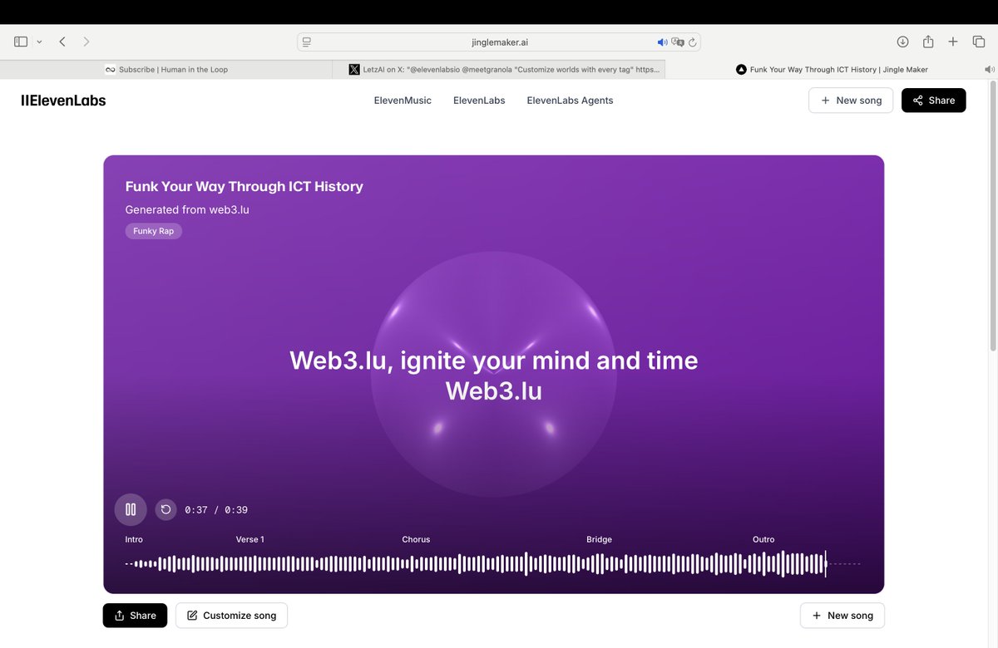Pause the song playback

click(x=131, y=510)
